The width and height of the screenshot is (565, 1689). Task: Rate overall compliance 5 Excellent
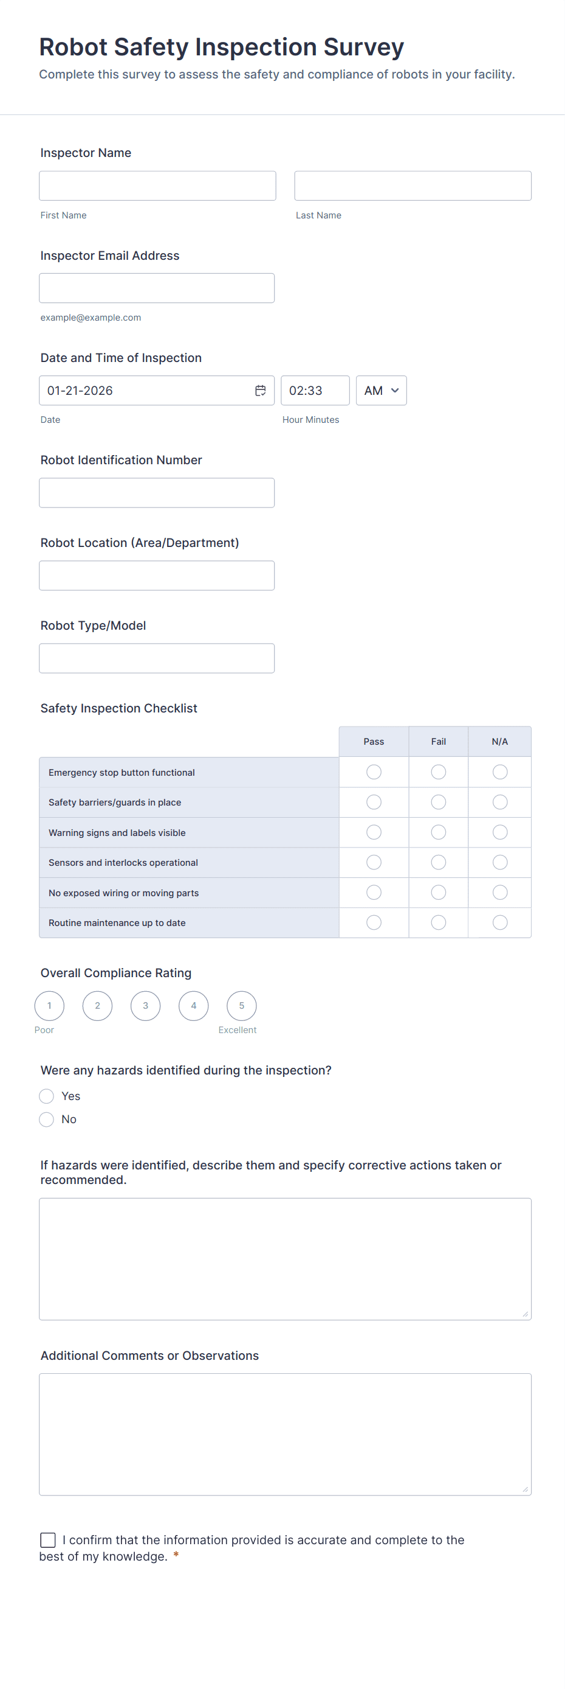(242, 1006)
